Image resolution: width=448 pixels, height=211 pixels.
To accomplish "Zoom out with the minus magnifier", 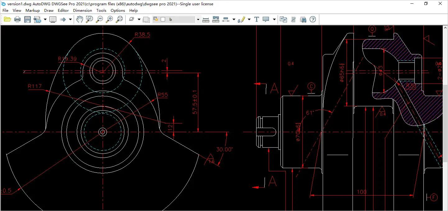I will [99, 20].
